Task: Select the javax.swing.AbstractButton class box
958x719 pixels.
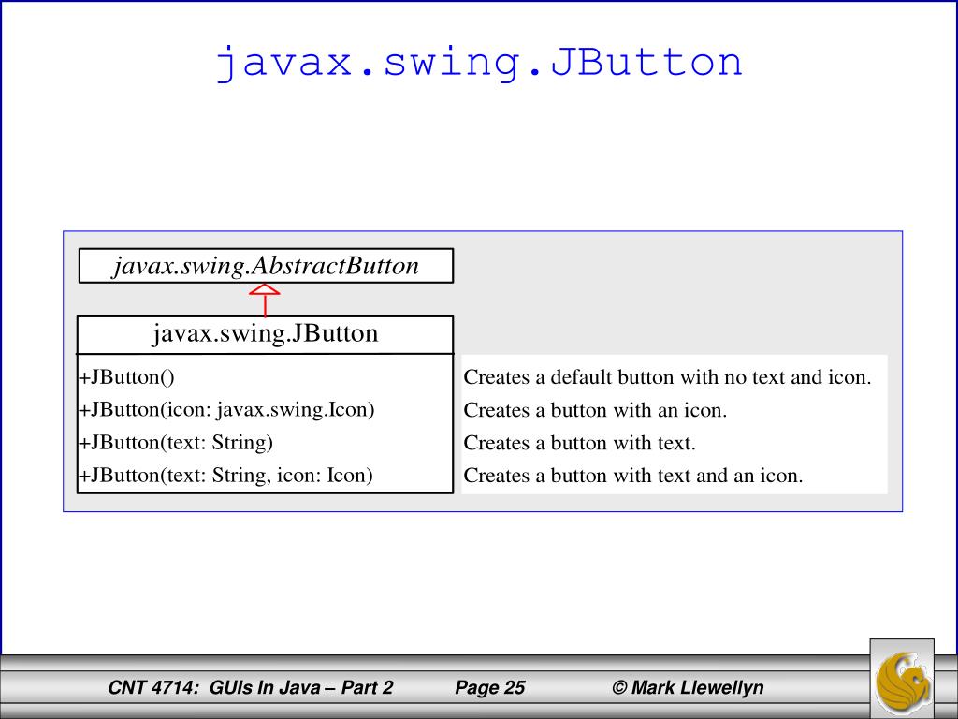Action: click(266, 266)
